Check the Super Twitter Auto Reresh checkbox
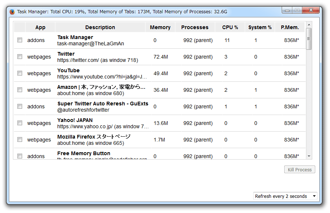Viewport: 330px width, 213px height. [x=20, y=106]
